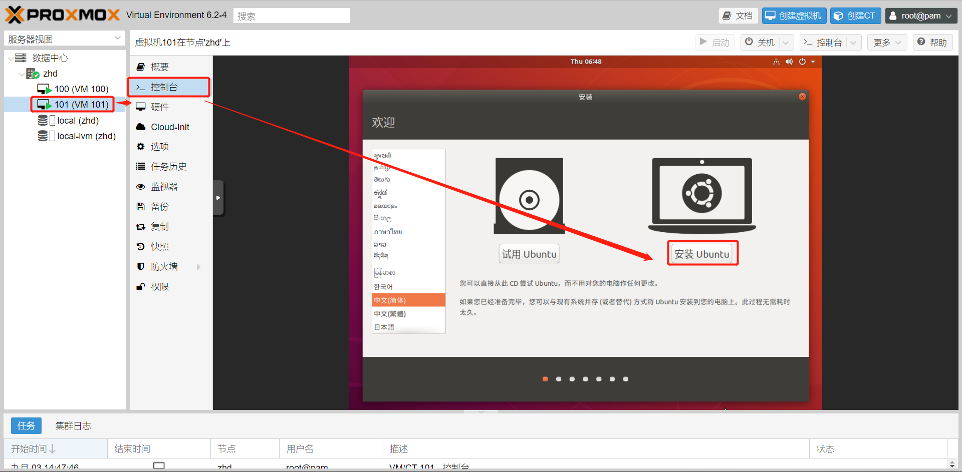Sort by End Time (结束时间) column
962x472 pixels.
click(159, 448)
